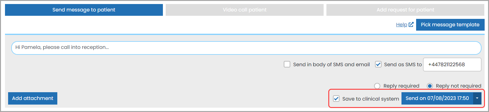489x112 pixels.
Task: Click the 'Send as SMS to' label text
Action: click(403, 64)
